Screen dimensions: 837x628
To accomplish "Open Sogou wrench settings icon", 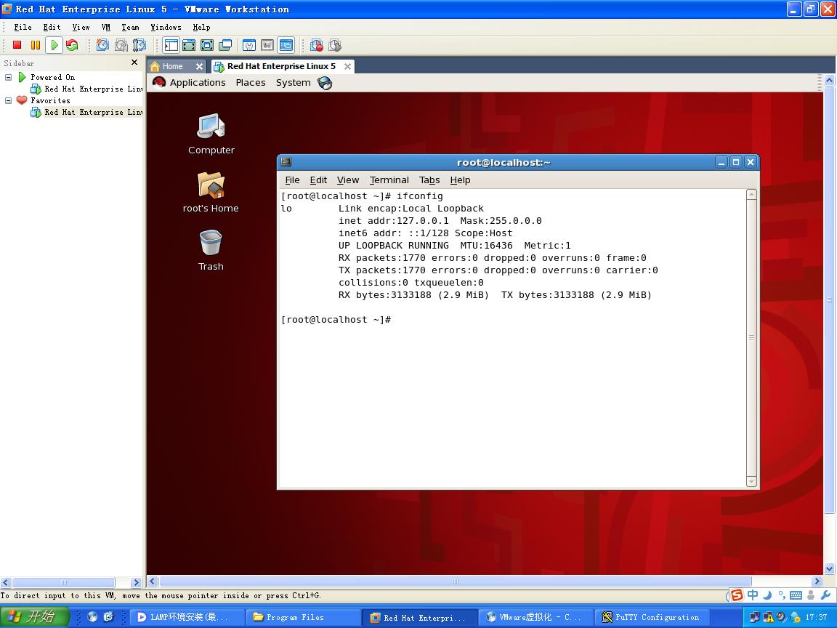I will pos(825,595).
